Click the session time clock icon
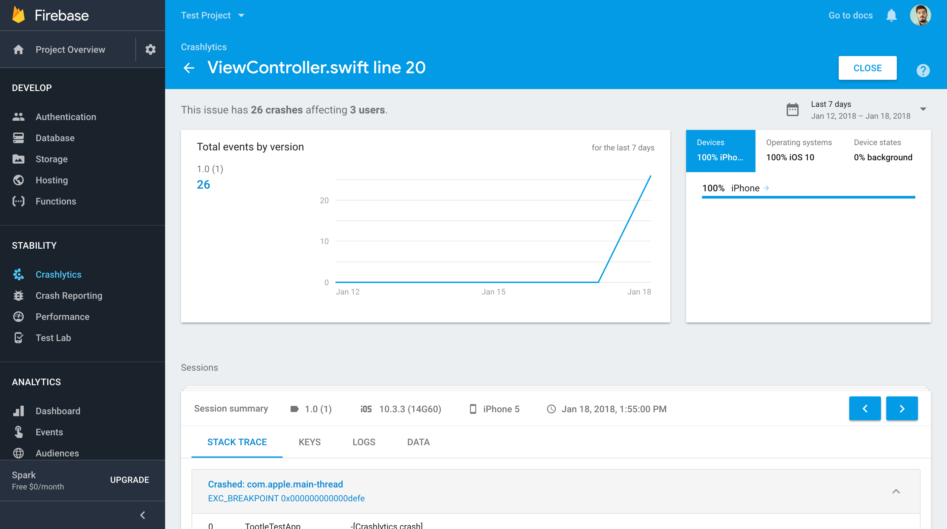 pyautogui.click(x=551, y=409)
